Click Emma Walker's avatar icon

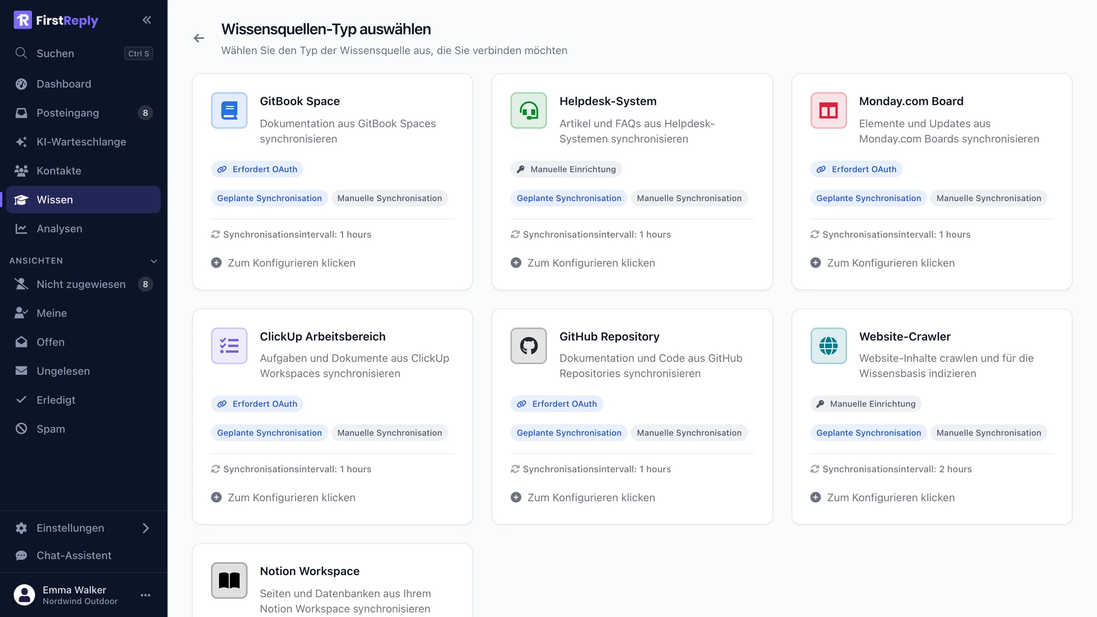click(24, 595)
